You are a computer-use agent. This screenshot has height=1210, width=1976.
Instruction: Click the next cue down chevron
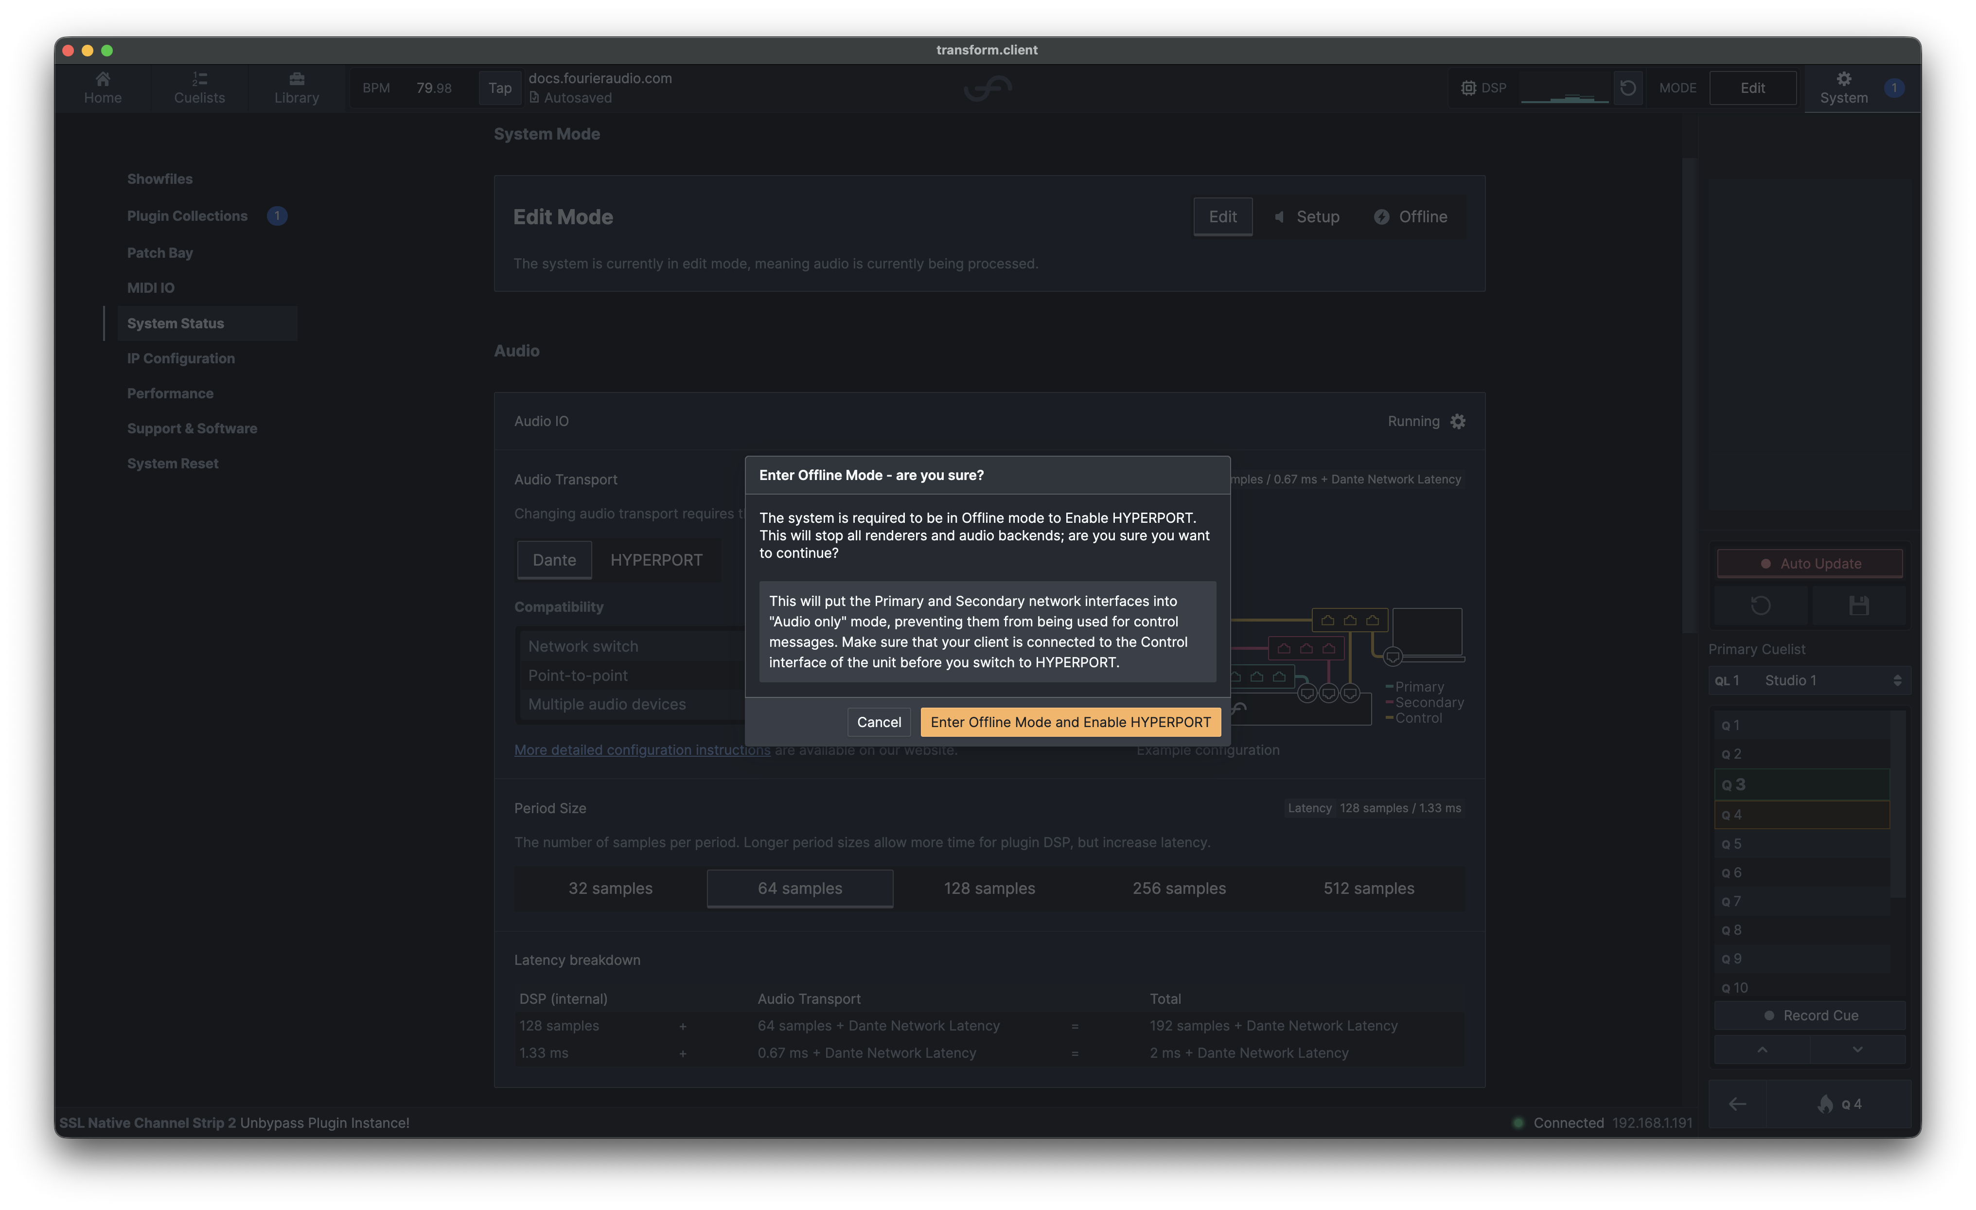(1857, 1050)
